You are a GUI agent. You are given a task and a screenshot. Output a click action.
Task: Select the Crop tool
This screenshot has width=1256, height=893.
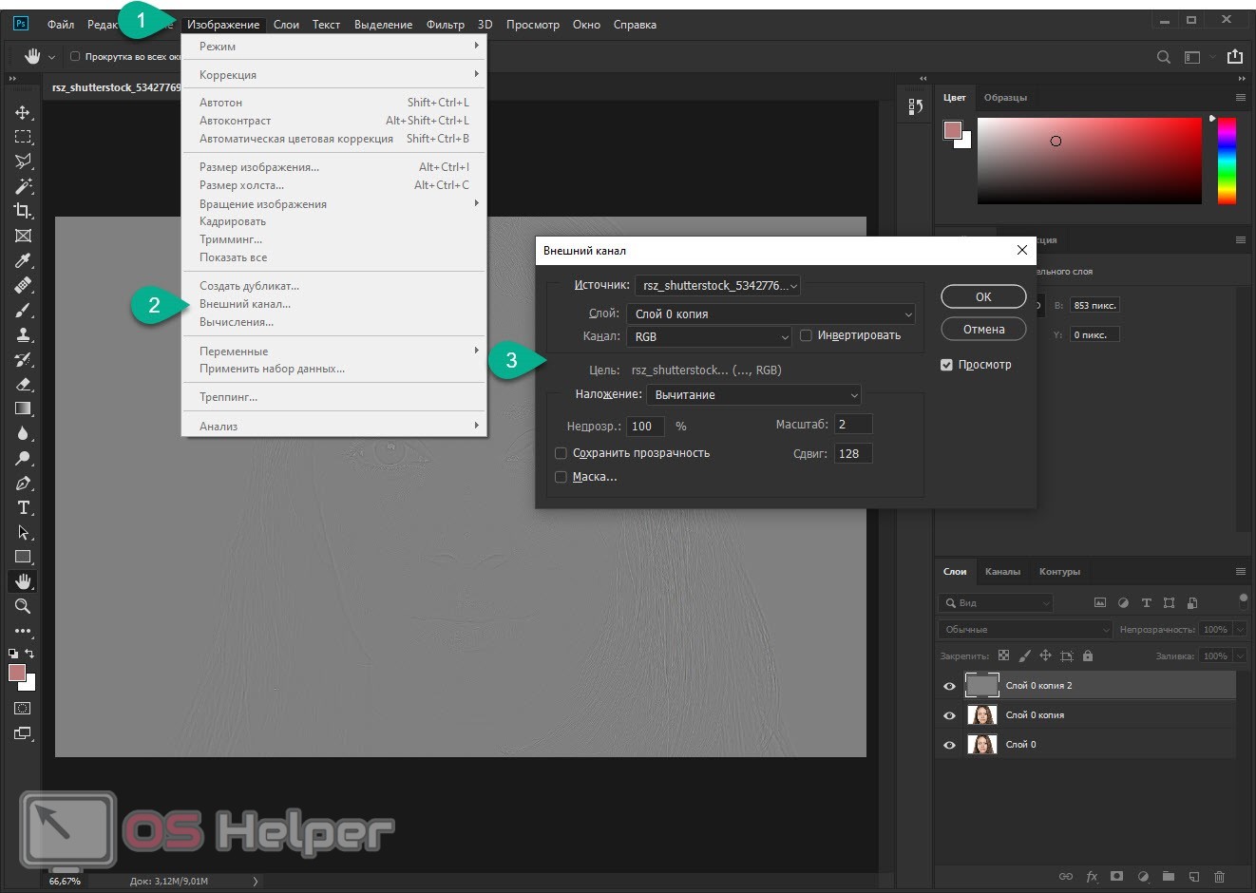(x=23, y=211)
